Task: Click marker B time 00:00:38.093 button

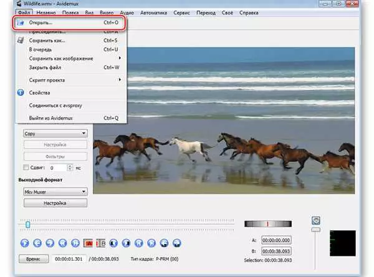Action: 276,251
